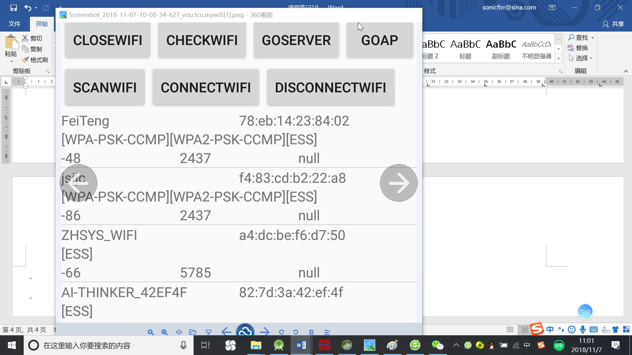Screen dimensions: 632x355
Task: Open the 查找 dropdown arrow
Action: (593, 38)
